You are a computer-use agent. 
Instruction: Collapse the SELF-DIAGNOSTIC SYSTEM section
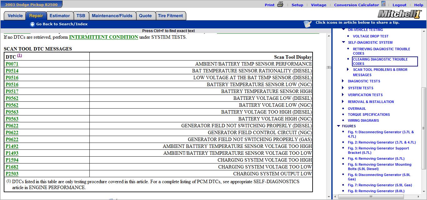click(344, 42)
